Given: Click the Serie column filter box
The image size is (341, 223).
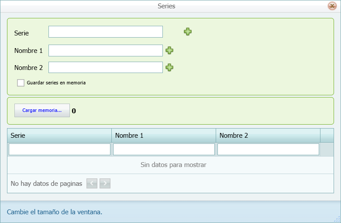Looking at the screenshot, I should coord(59,150).
